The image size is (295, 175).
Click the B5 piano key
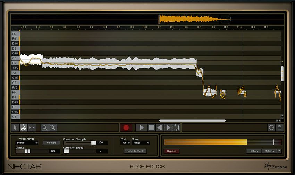coord(15,63)
